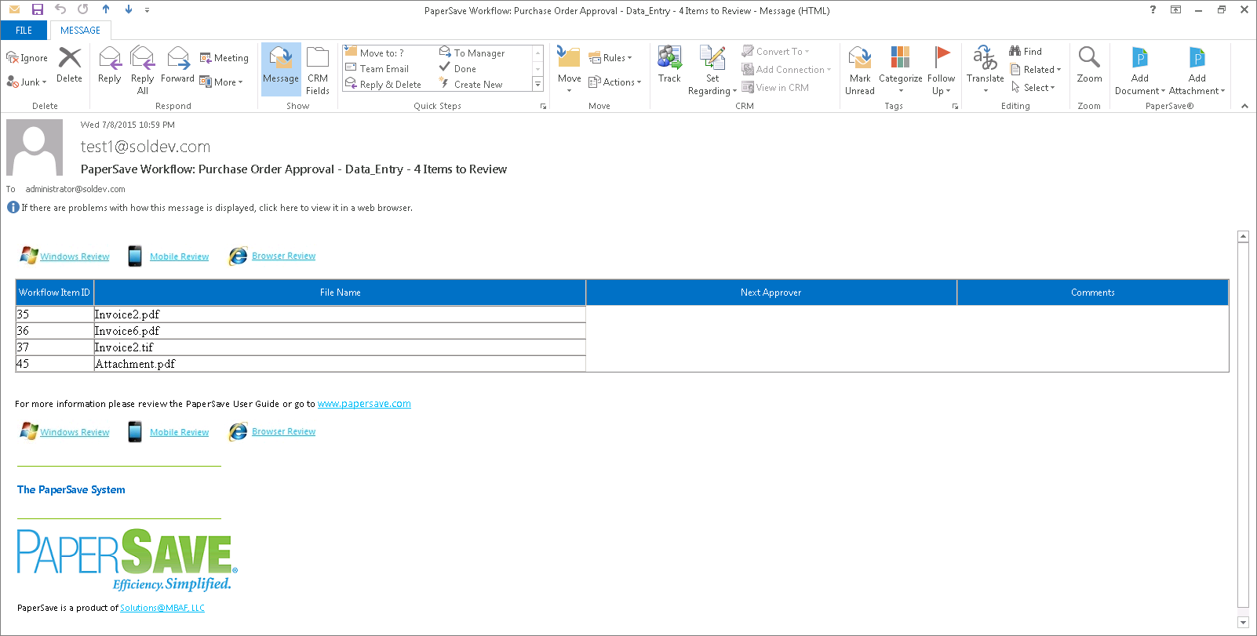Viewport: 1257px width, 636px height.
Task: Open the CRM Fields view
Action: [x=318, y=69]
